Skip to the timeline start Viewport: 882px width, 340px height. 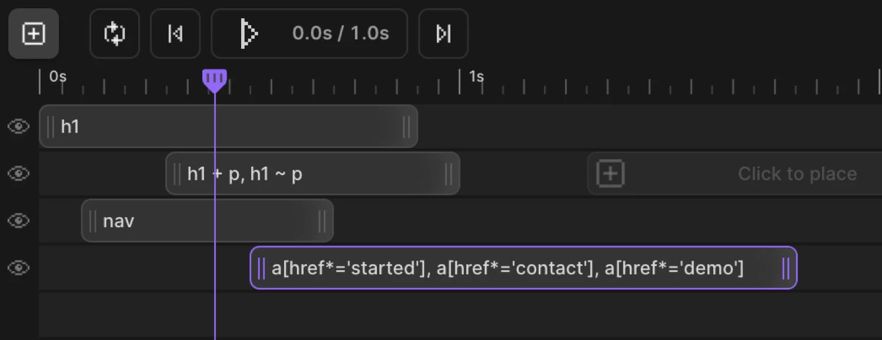click(175, 33)
